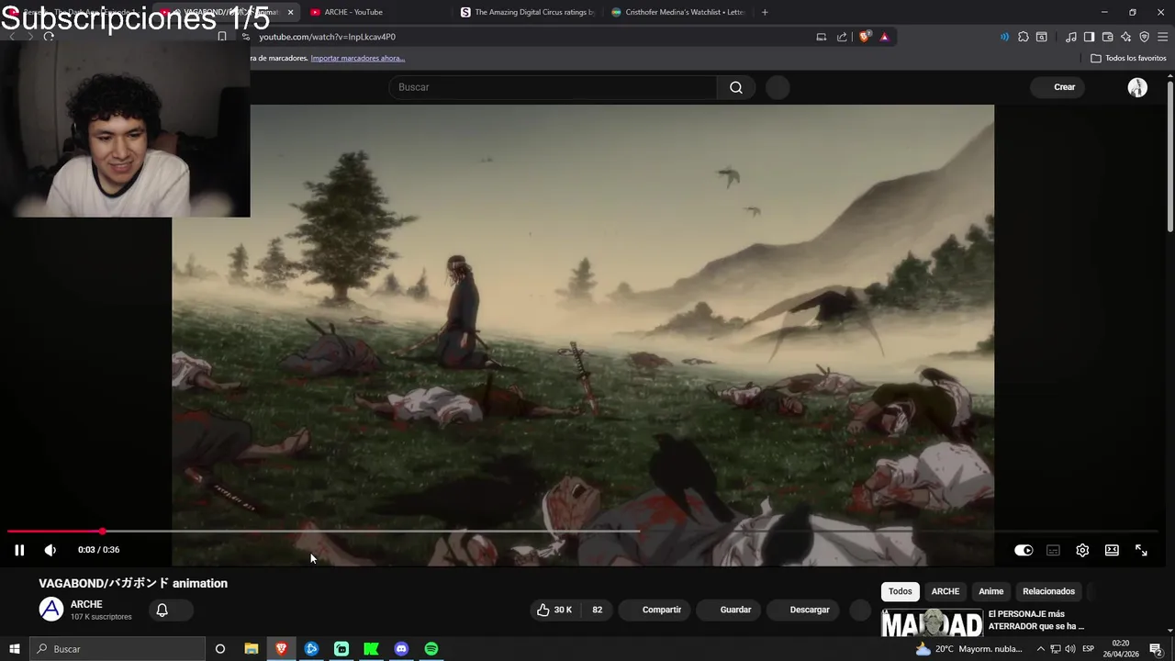Open the ARCHE channel avatar
The height and width of the screenshot is (661, 1175).
pos(51,609)
